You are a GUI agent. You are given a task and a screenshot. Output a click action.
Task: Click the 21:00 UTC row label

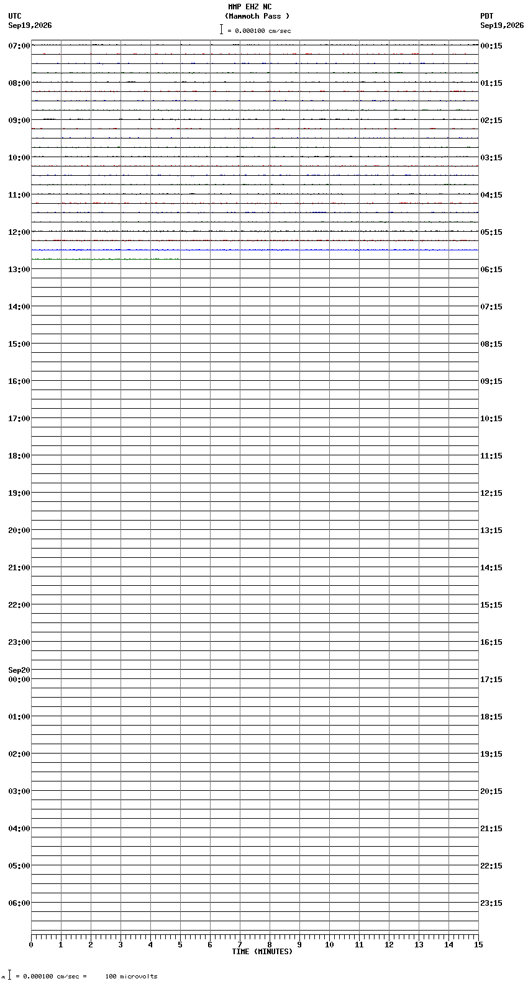pyautogui.click(x=19, y=568)
